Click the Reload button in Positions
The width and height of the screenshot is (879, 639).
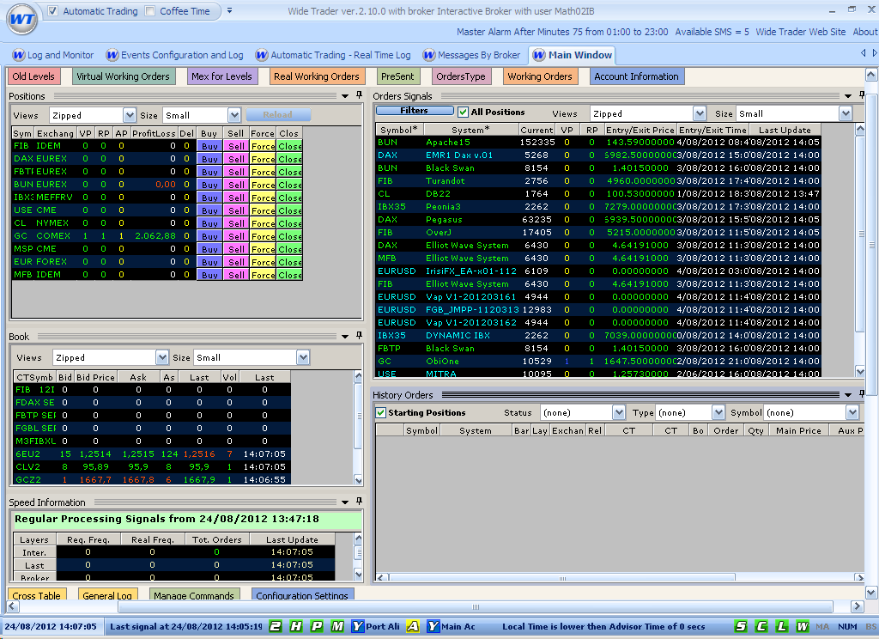277,114
